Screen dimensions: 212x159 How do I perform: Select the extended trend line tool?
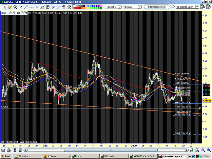tap(26, 7)
